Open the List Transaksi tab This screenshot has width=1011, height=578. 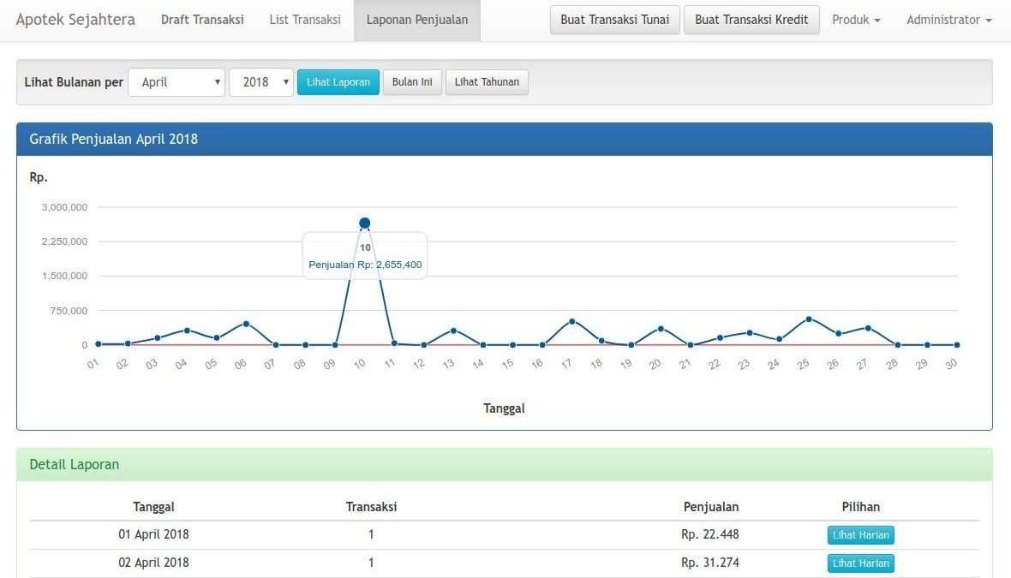click(304, 20)
